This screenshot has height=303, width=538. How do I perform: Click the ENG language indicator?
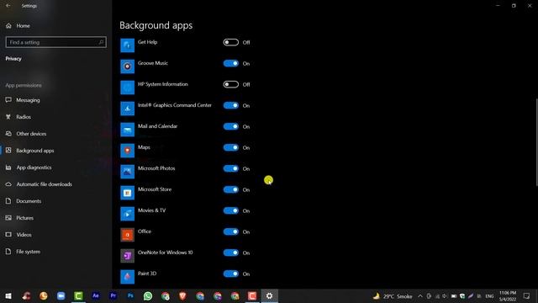tap(489, 296)
